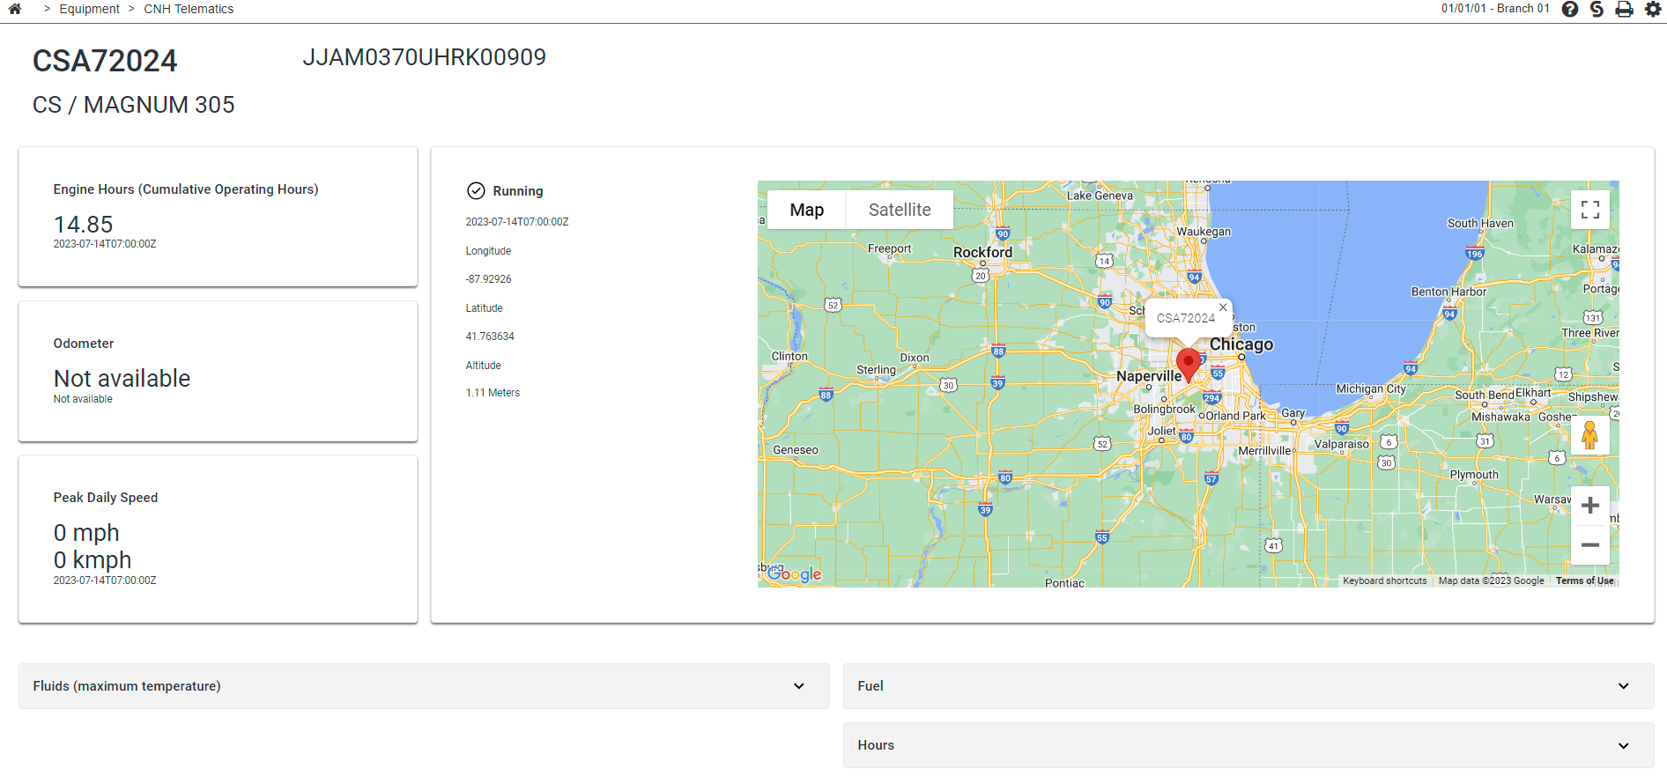Zoom in on the map
Screen dimensions: 1667x784
(1590, 506)
